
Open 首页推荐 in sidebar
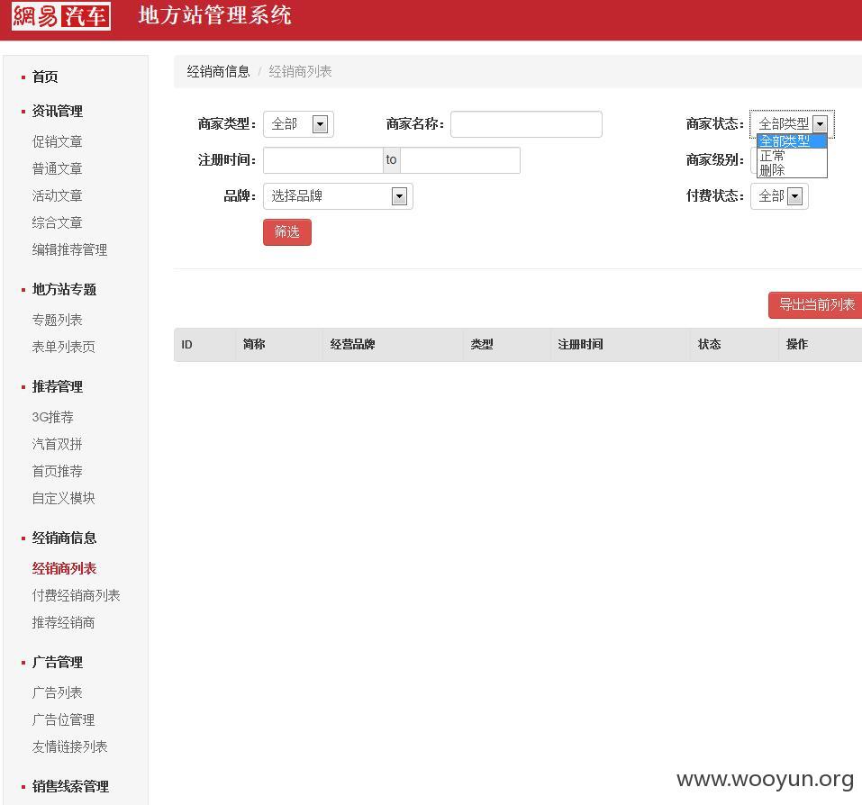coord(57,471)
